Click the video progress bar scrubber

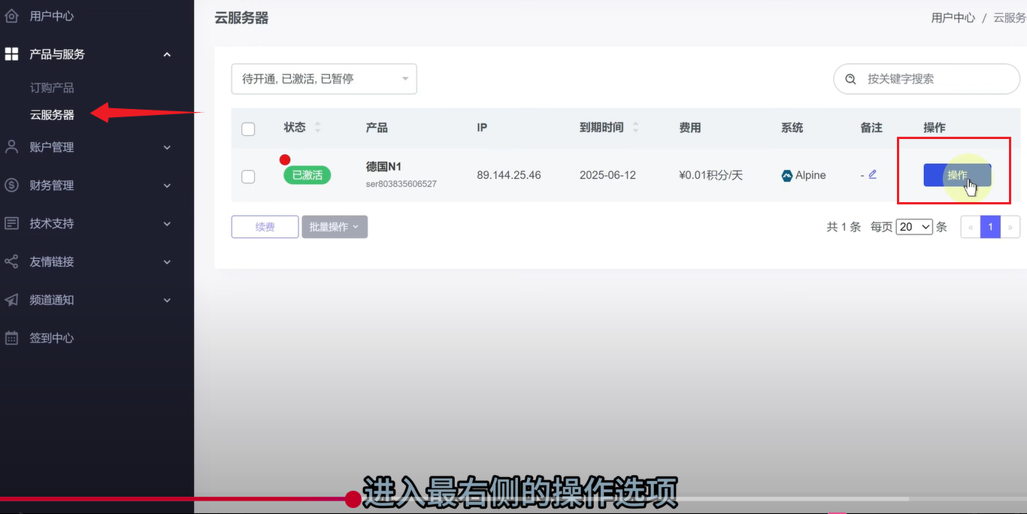(353, 499)
